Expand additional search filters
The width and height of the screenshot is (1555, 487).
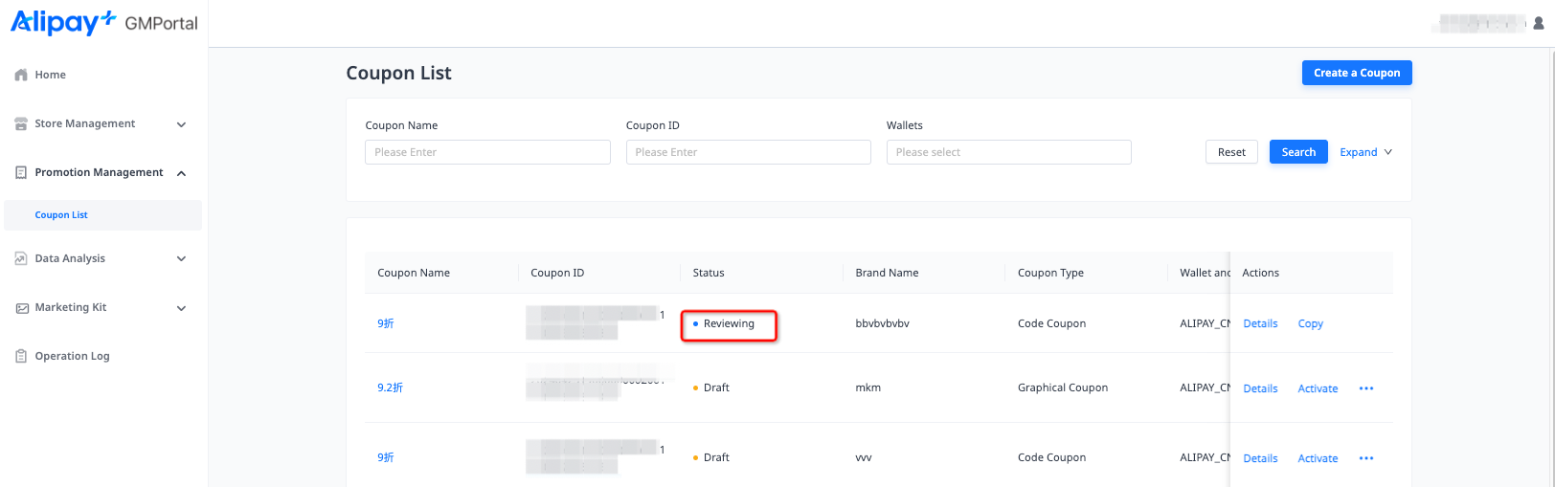(x=1365, y=152)
